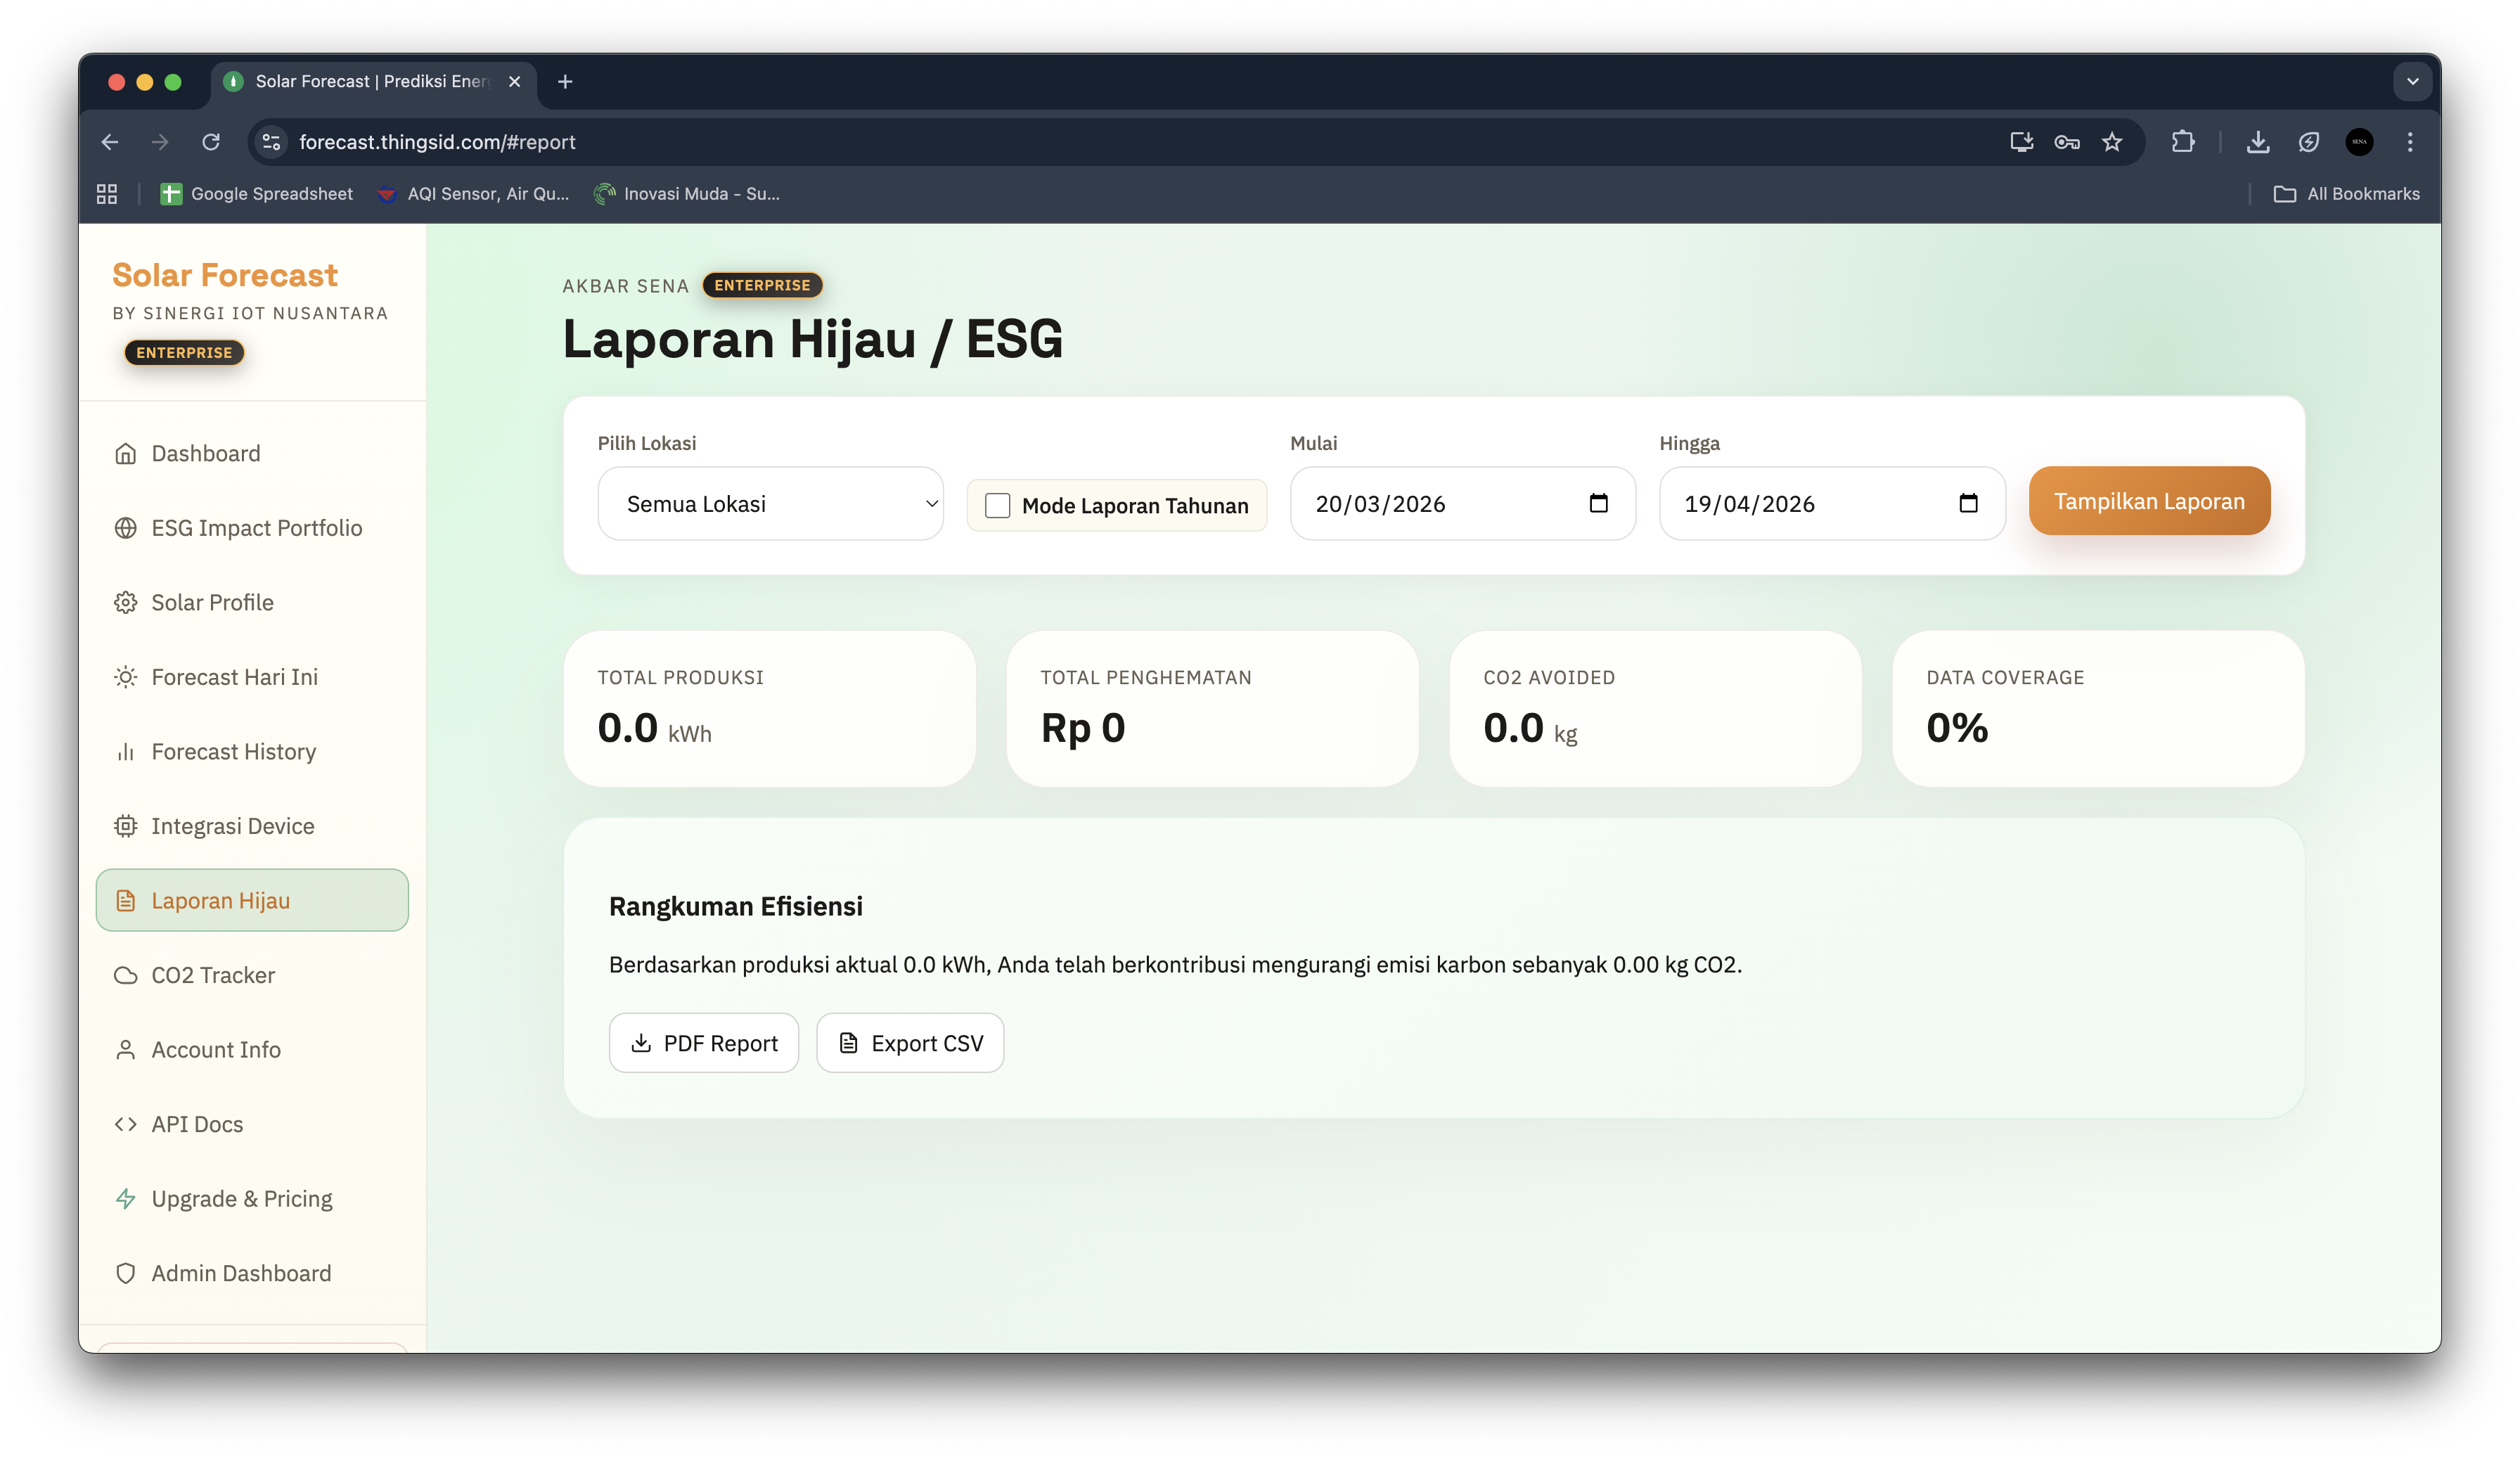2520x1457 pixels.
Task: Bookmark this page with the star icon
Action: [2111, 142]
